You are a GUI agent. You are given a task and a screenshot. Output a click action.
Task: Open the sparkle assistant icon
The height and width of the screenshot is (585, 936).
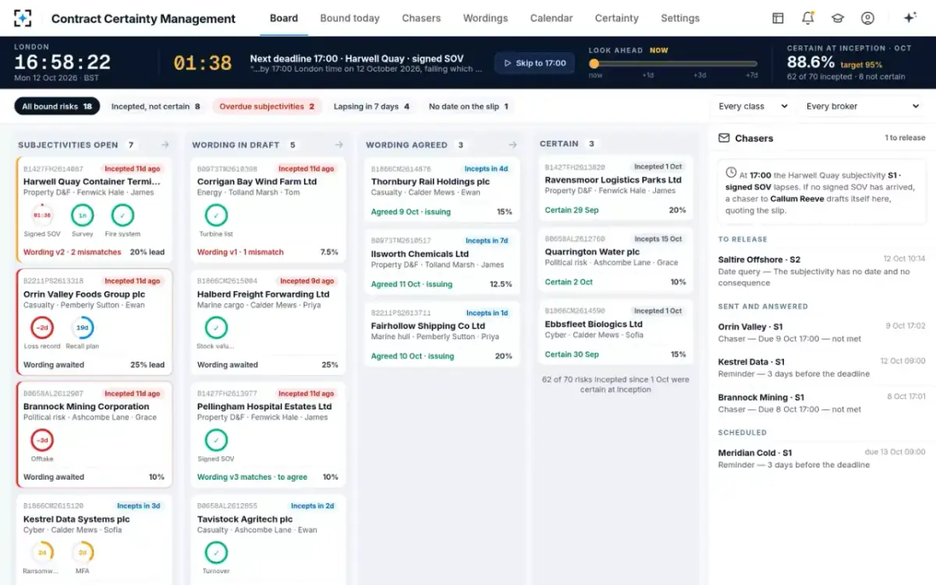[x=909, y=18]
